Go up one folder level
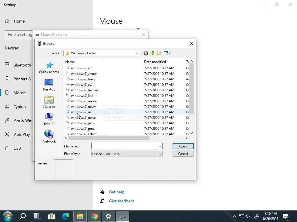The image size is (297, 222). 153,53
